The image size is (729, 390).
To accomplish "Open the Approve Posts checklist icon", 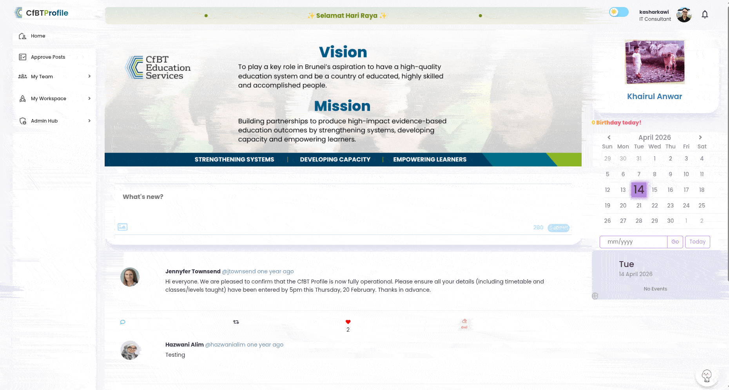I will pyautogui.click(x=23, y=57).
